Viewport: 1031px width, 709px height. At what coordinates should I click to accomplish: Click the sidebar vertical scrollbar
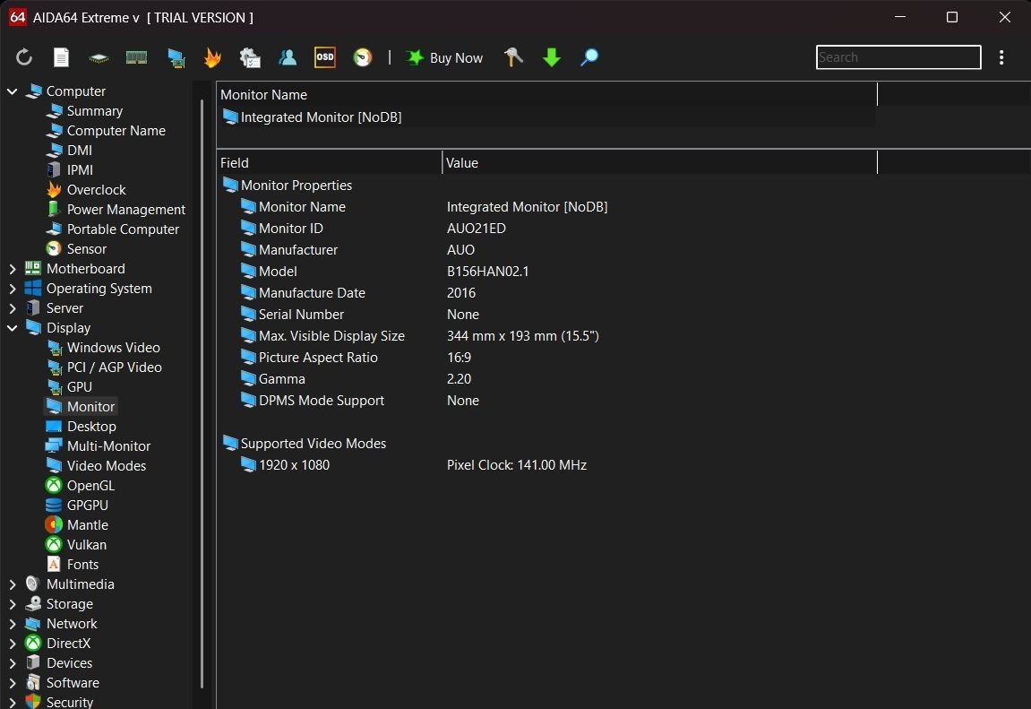click(202, 393)
